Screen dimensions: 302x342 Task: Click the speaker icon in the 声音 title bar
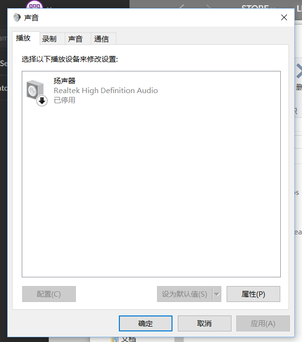[17, 17]
